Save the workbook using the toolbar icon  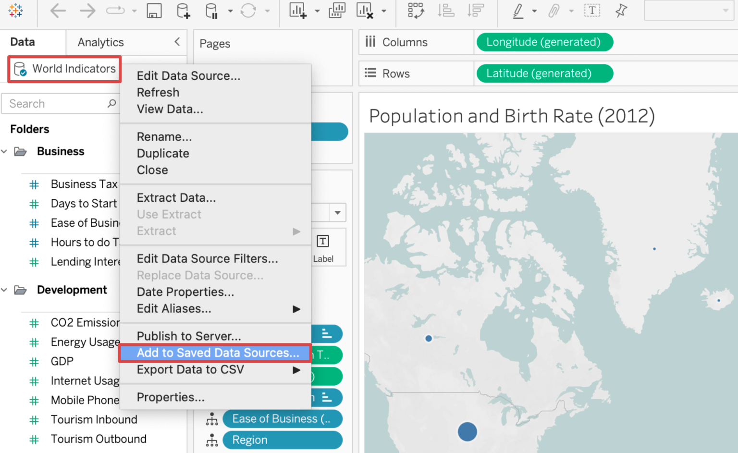pyautogui.click(x=154, y=10)
